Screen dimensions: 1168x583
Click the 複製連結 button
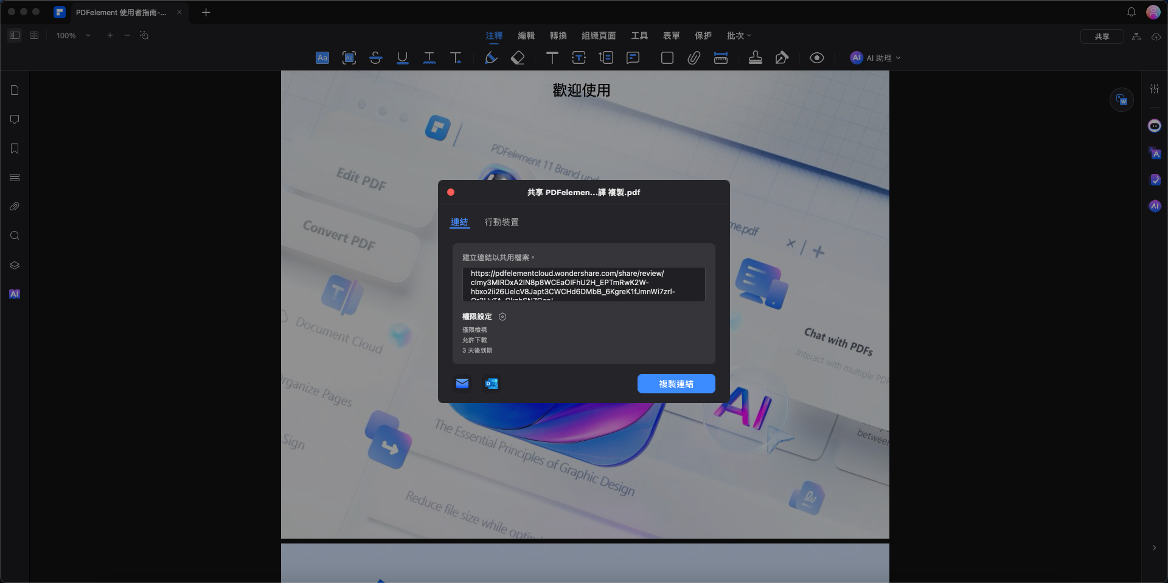(x=676, y=384)
